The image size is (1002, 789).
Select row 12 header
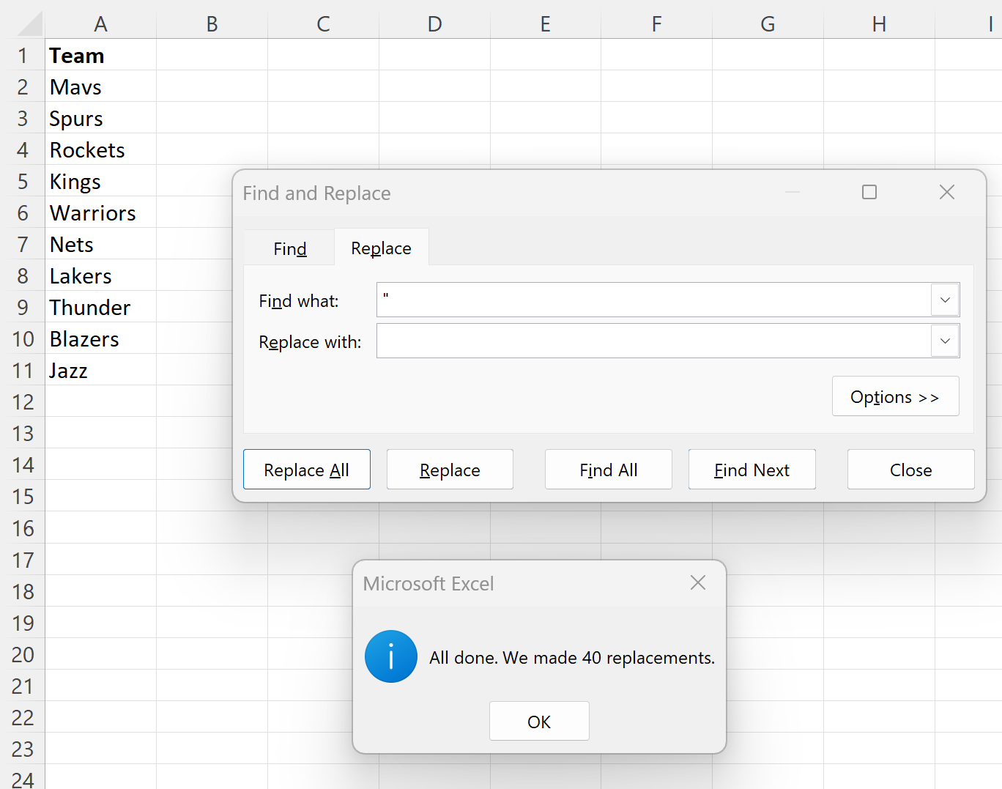[23, 401]
